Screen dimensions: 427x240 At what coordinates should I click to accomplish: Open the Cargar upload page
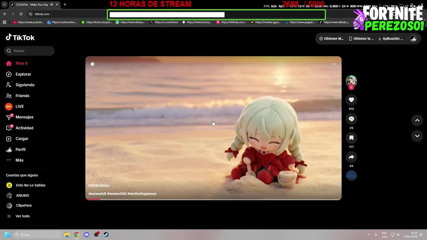pos(17,139)
